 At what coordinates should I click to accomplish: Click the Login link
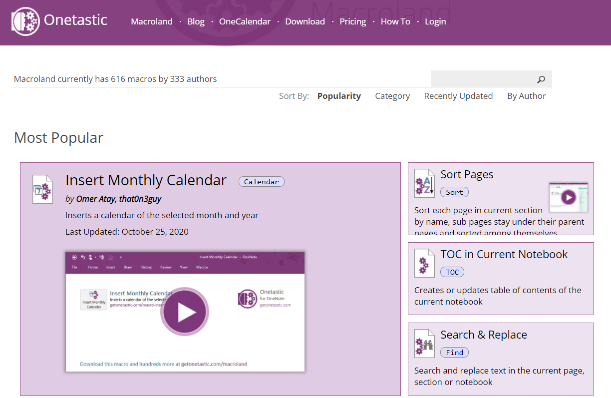point(435,21)
